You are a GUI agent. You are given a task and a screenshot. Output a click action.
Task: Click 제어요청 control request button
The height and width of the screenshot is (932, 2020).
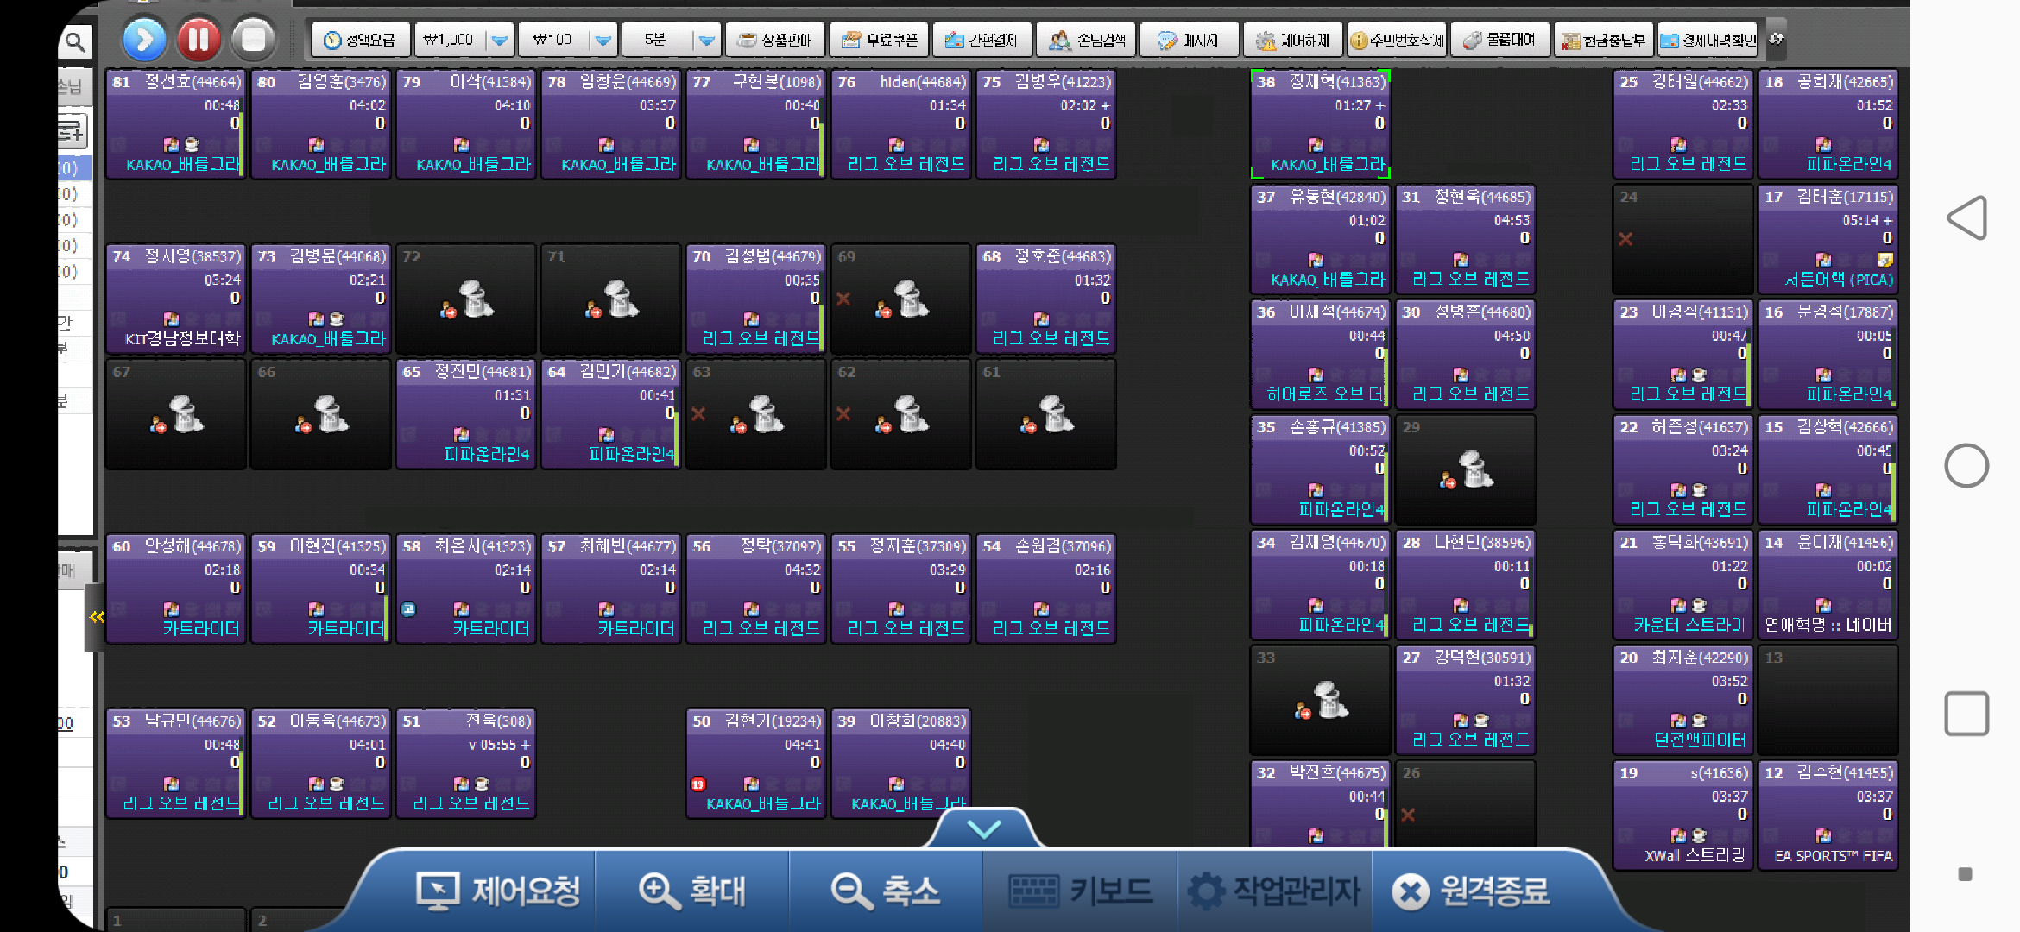(498, 891)
